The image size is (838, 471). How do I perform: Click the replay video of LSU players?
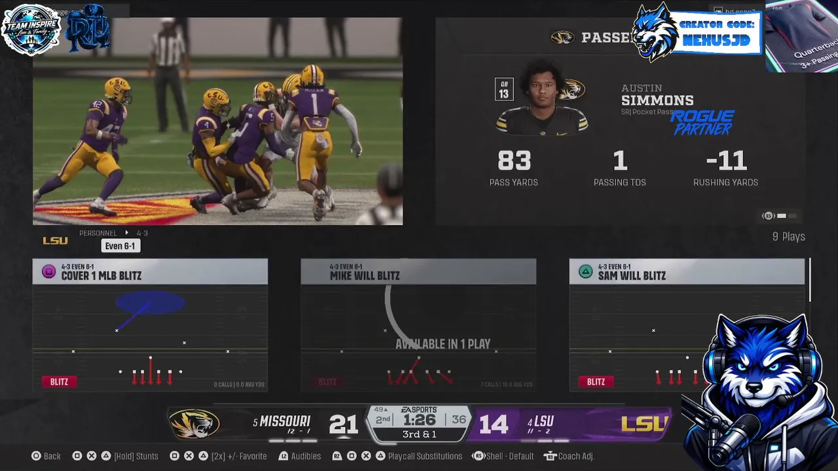point(217,122)
